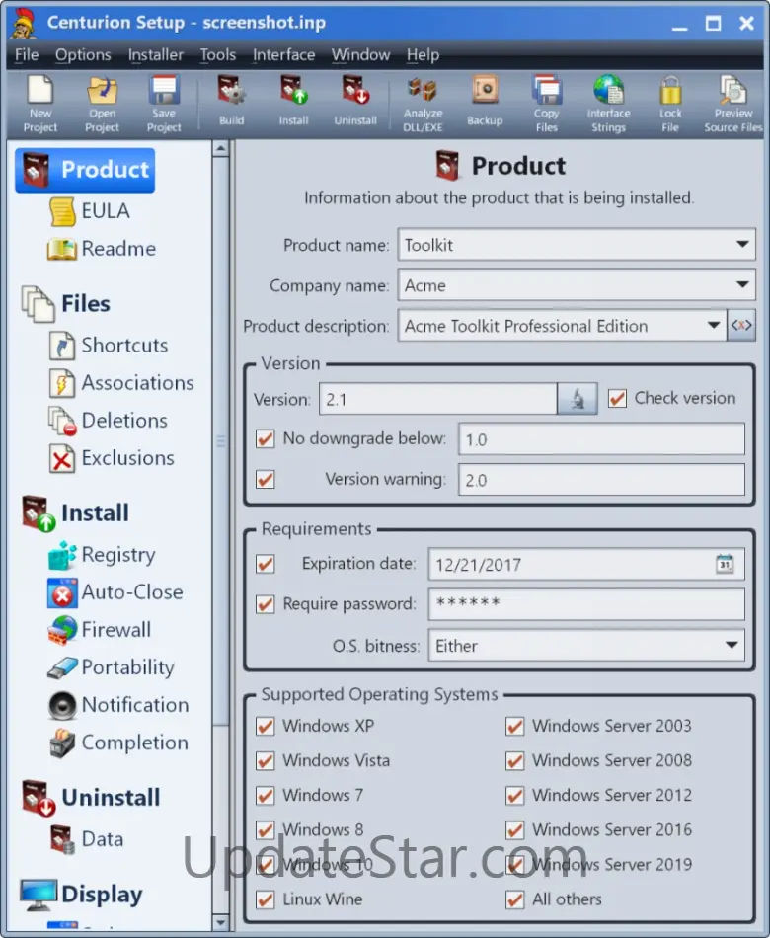The height and width of the screenshot is (938, 770).
Task: Open the Interface menu
Action: 283,55
